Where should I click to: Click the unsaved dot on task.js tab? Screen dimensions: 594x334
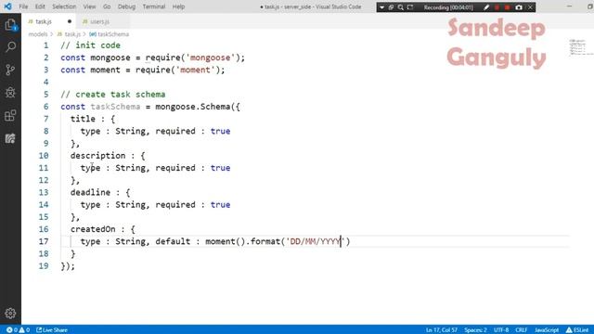[70, 21]
